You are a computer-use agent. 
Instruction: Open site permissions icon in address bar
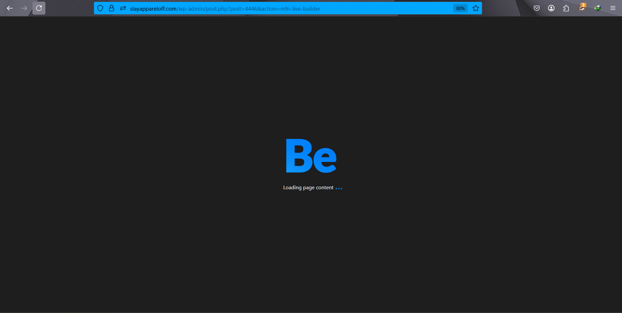click(x=123, y=8)
